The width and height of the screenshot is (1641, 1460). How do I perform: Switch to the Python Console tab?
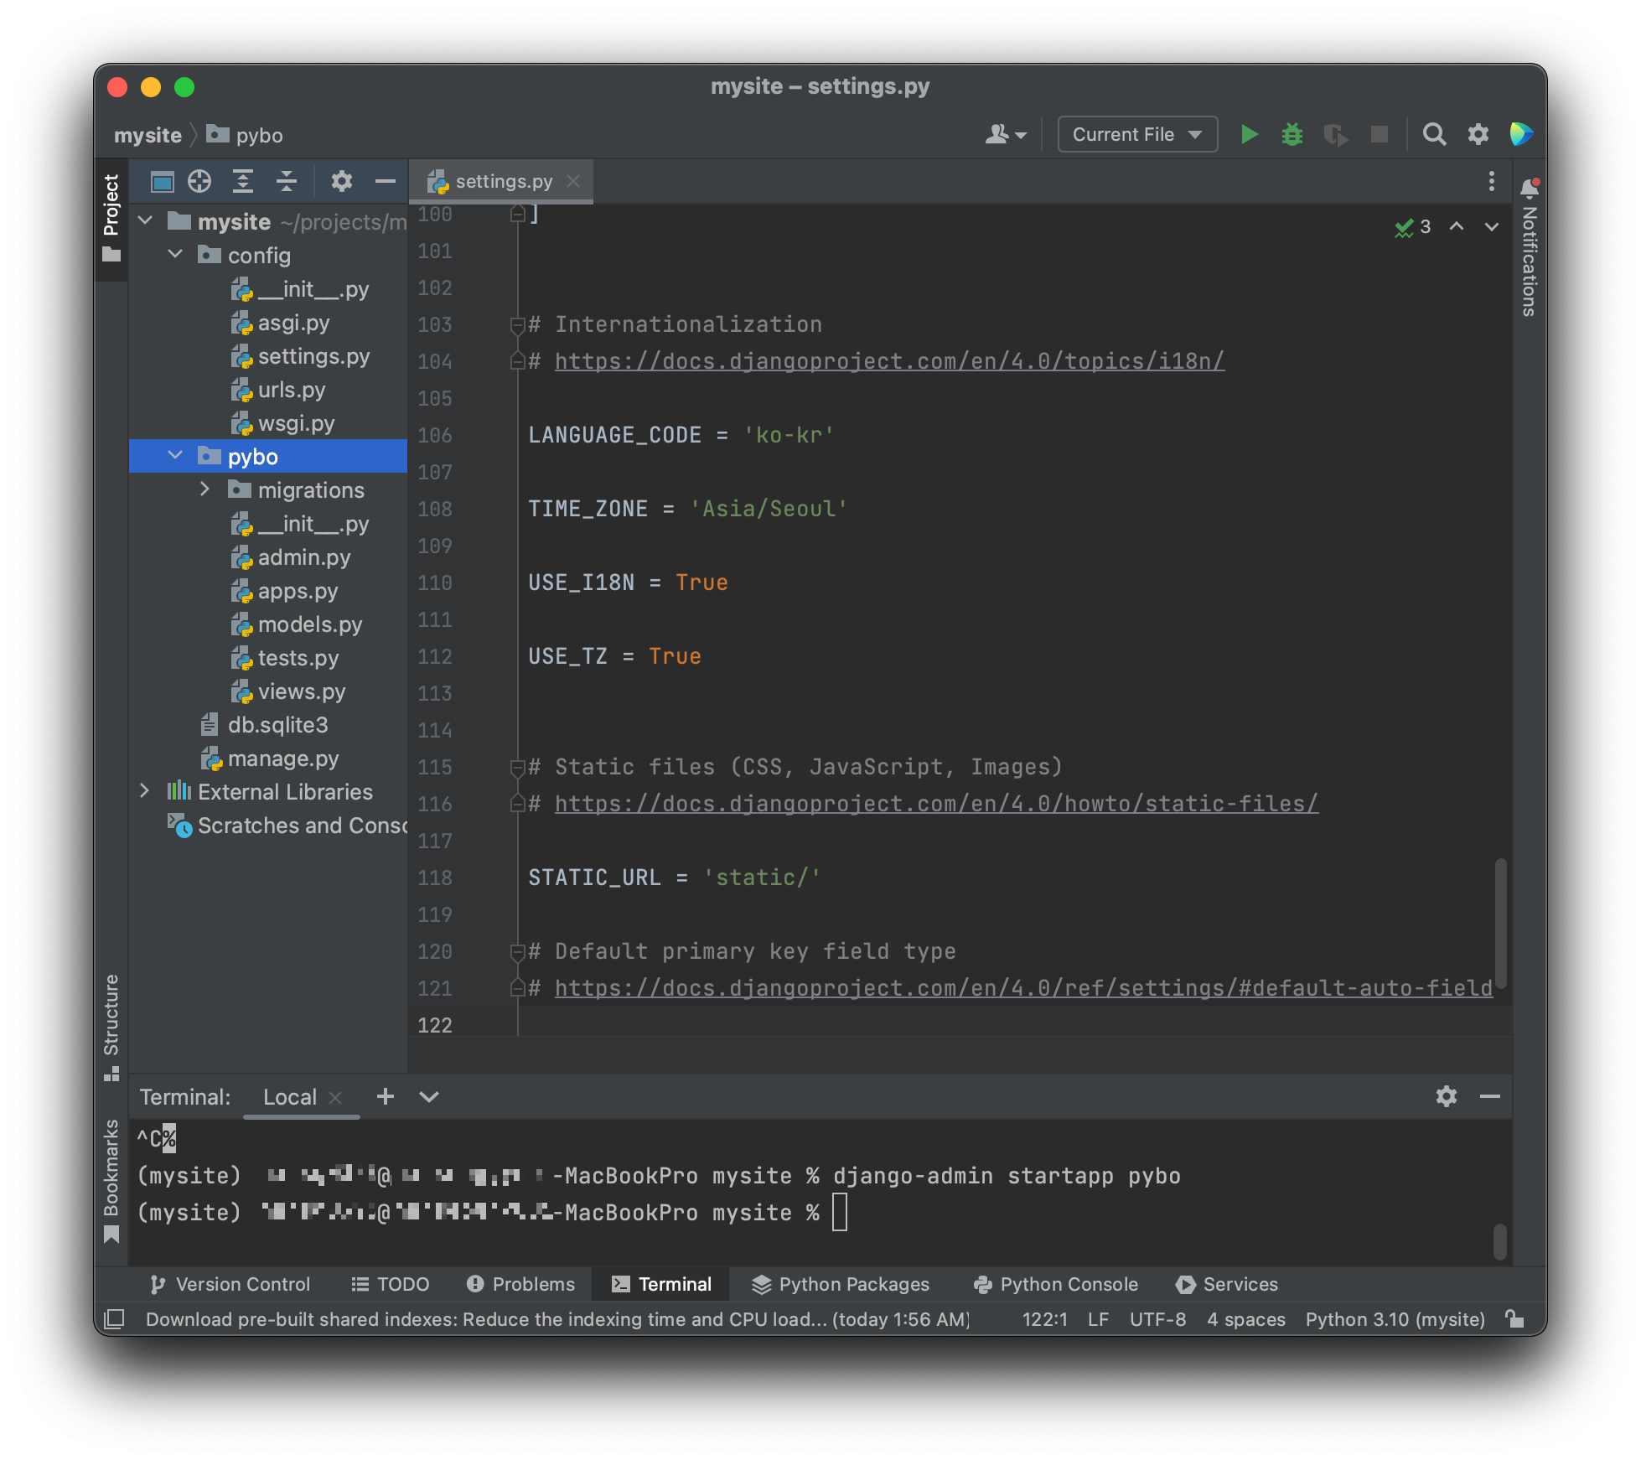(1056, 1284)
